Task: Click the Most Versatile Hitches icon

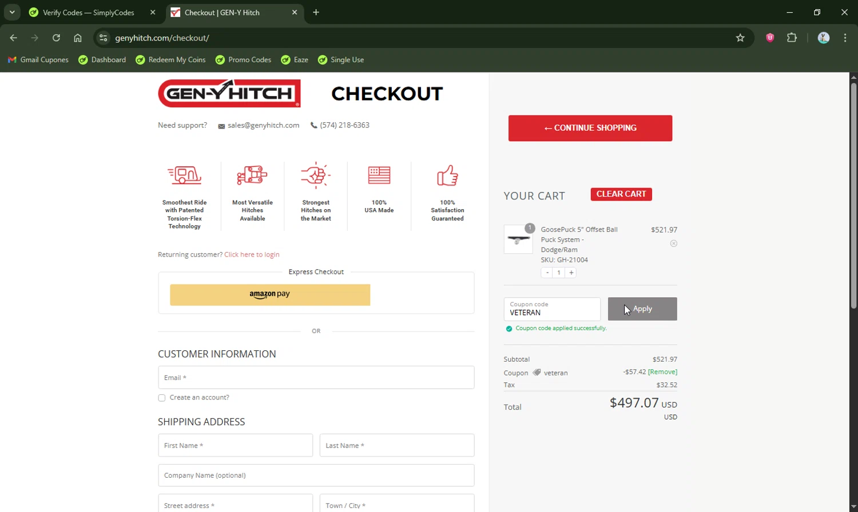Action: [x=252, y=175]
